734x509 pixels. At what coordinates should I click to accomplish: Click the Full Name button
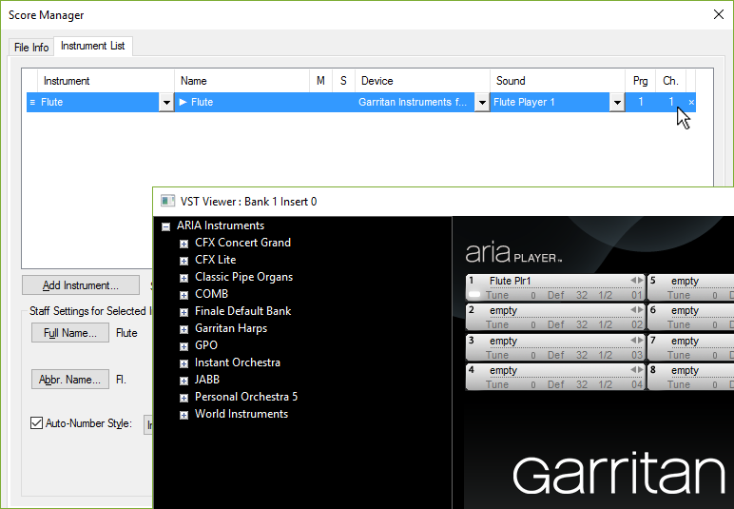(x=69, y=333)
